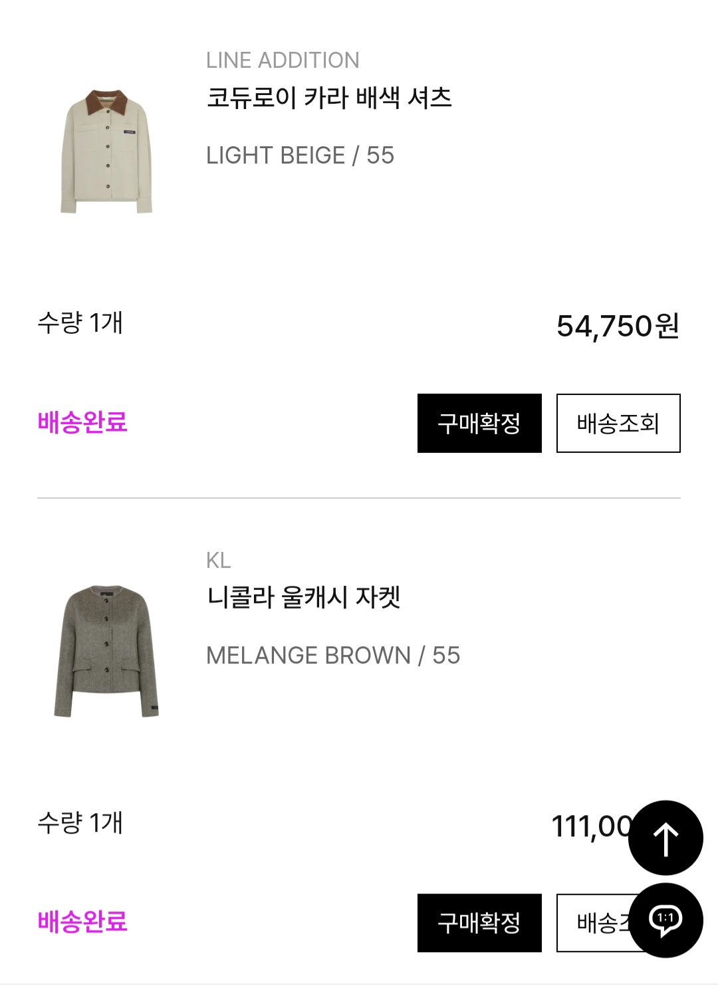
Task: Open the 1:1 chat inquiry icon
Action: tap(665, 920)
